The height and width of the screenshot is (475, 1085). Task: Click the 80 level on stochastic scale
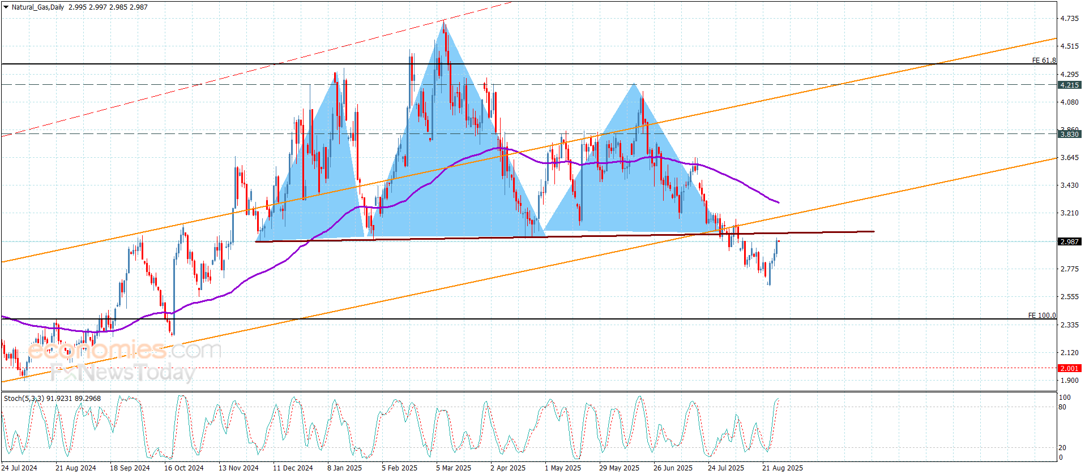point(1062,407)
